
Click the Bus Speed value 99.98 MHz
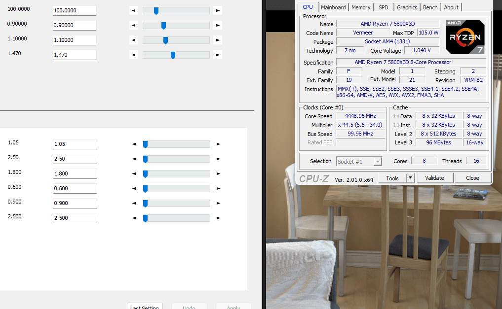click(360, 134)
